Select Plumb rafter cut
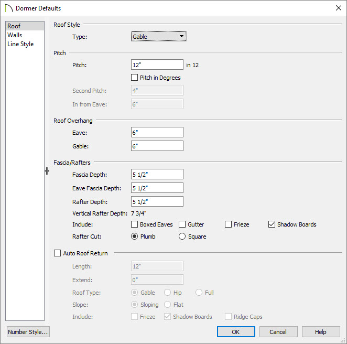The height and width of the screenshot is (344, 347). [134, 236]
